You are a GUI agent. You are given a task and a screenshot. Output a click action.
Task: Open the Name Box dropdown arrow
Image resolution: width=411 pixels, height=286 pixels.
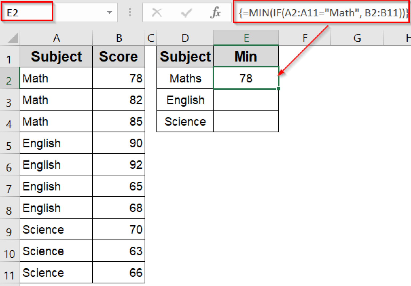tap(110, 12)
